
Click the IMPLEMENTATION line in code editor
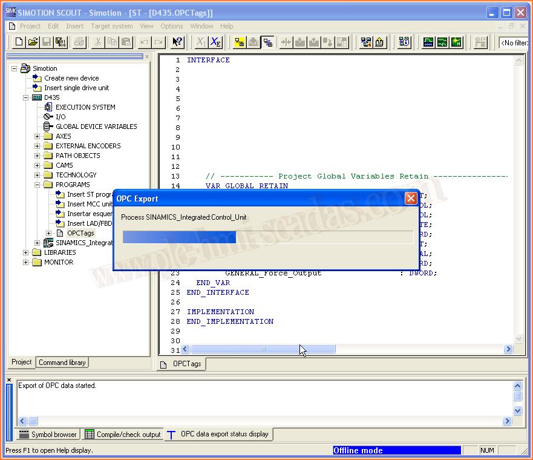(220, 312)
